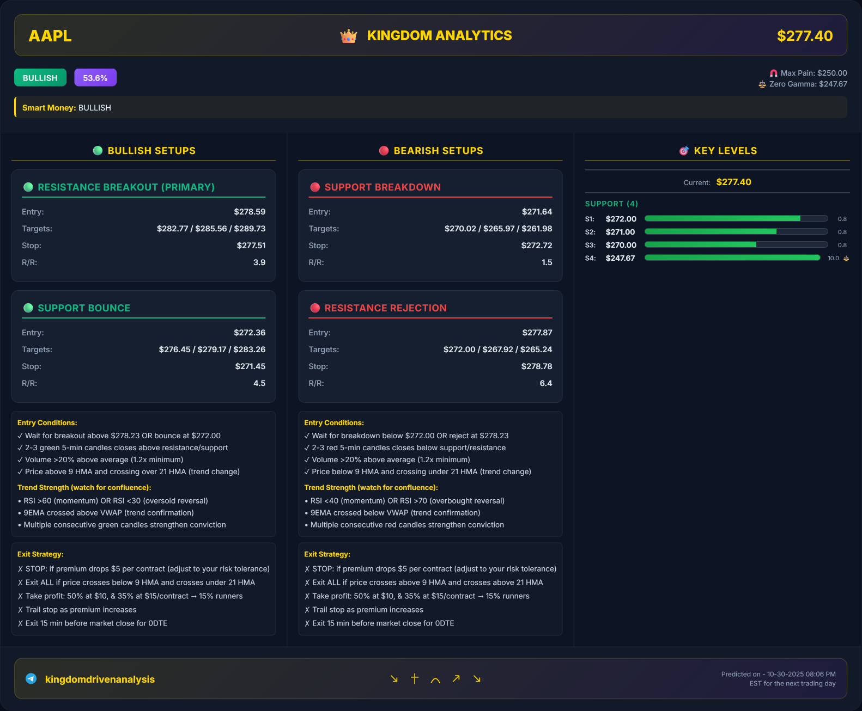The height and width of the screenshot is (711, 862).
Task: Click Max Pain: $250.00 text
Action: point(814,73)
